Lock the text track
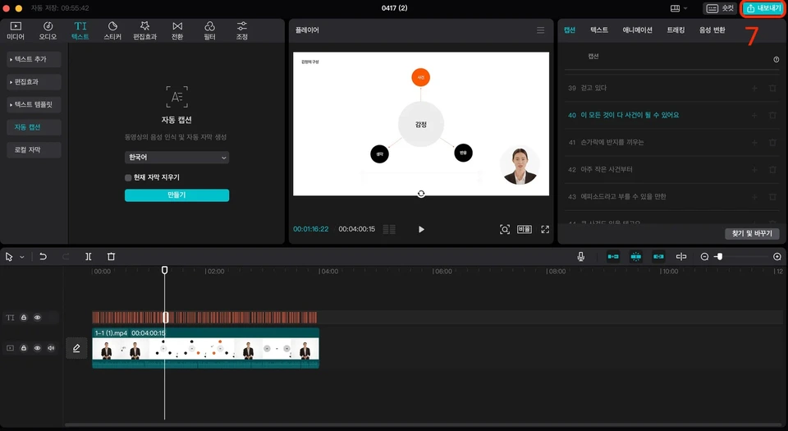This screenshot has width=788, height=431. pos(24,318)
